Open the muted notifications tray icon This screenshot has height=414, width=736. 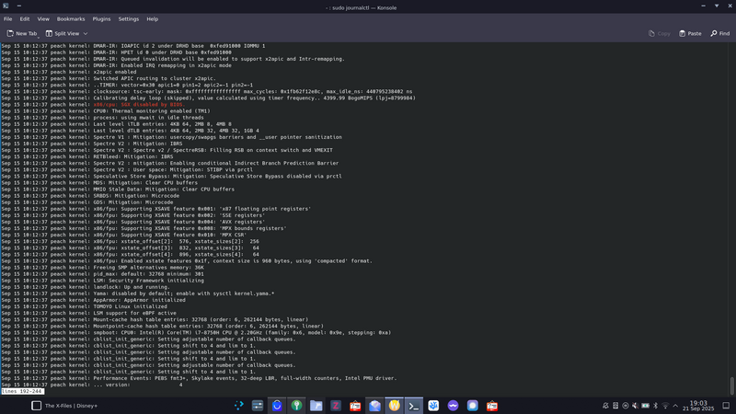605,406
